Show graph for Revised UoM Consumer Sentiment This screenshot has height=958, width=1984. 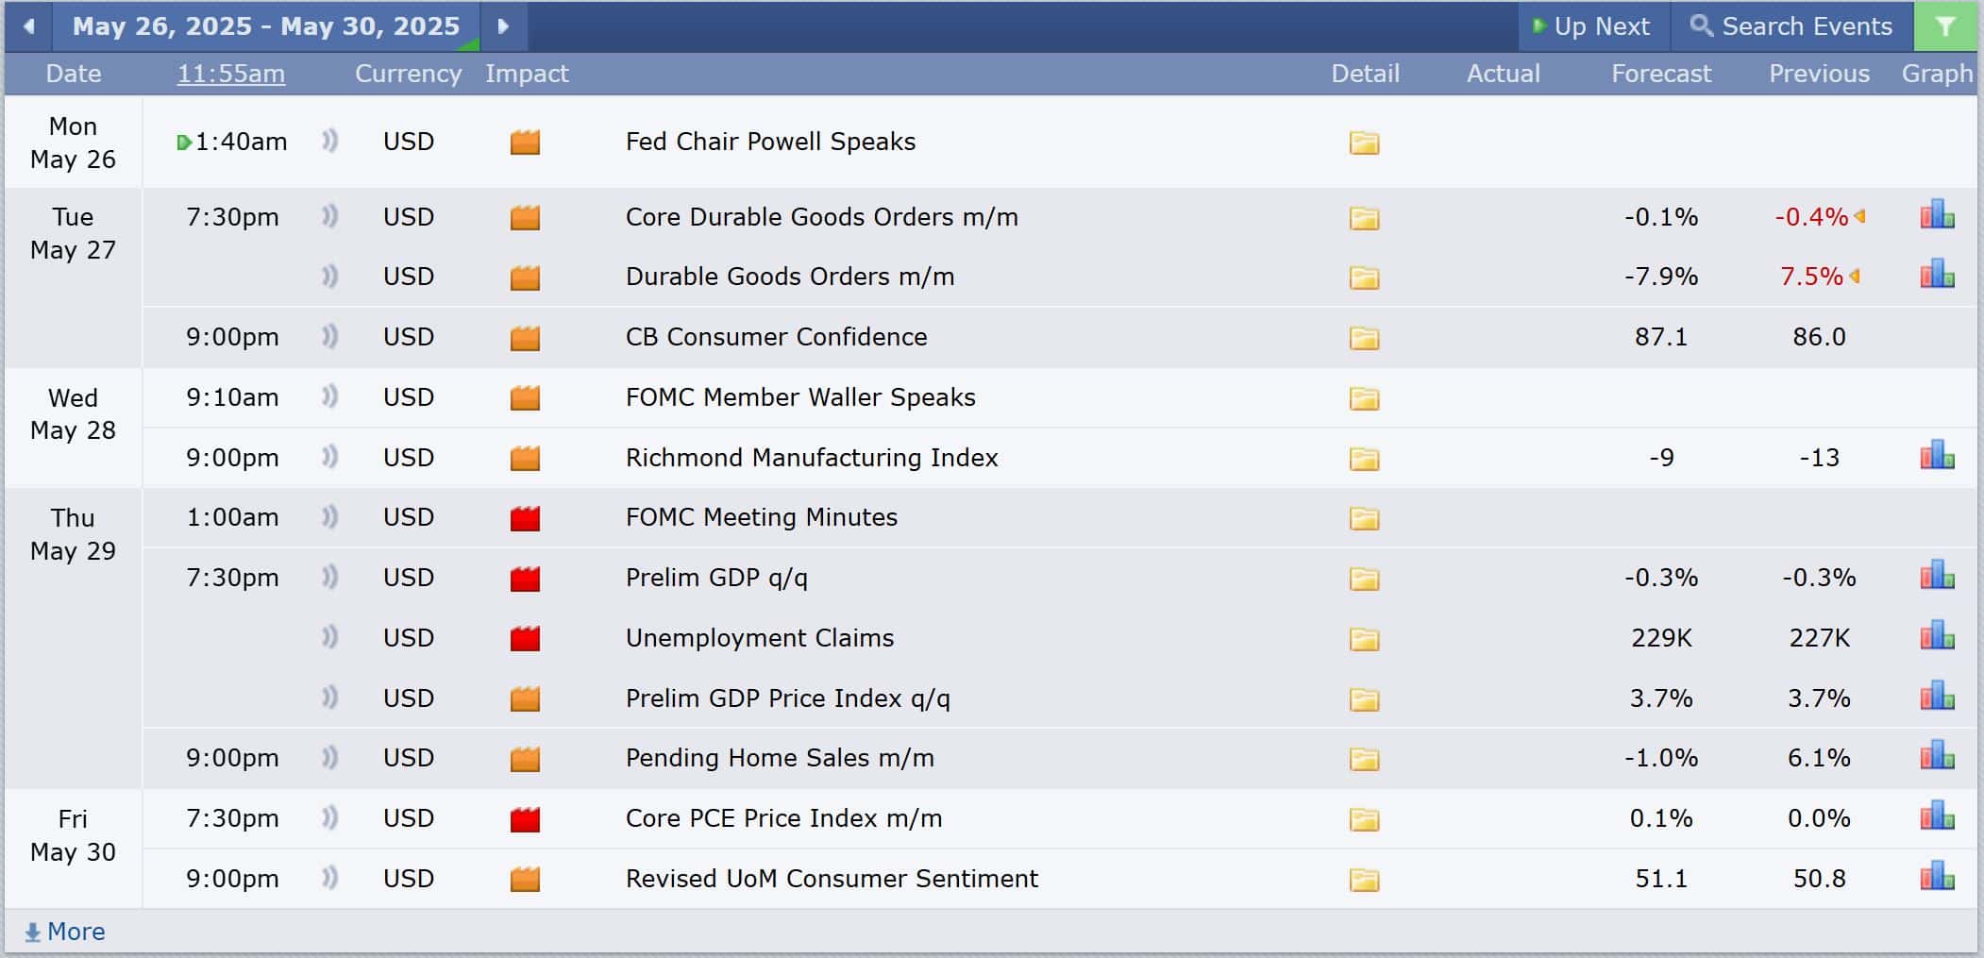(1937, 876)
